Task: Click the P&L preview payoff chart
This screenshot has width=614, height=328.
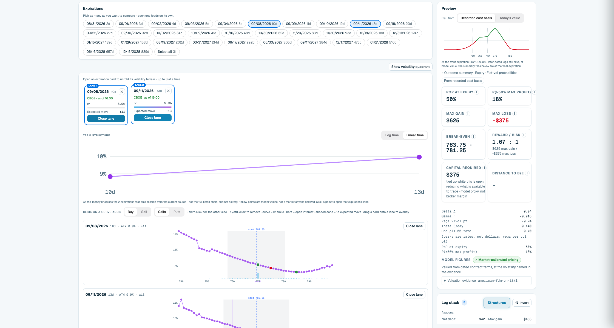Action: [x=487, y=42]
